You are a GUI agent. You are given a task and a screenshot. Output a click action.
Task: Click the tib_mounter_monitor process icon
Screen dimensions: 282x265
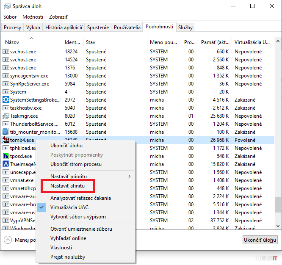[x=6, y=132]
